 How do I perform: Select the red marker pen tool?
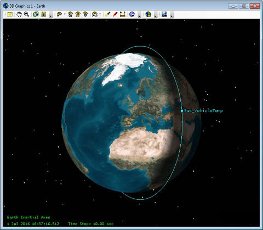click(115, 14)
